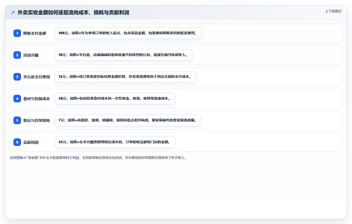Open the 25元 description box
This screenshot has width=352, height=224.
(x=115, y=142)
